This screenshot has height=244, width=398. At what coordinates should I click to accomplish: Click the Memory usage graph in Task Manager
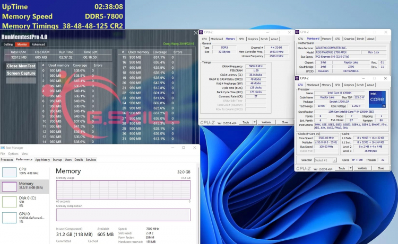tap(123, 189)
